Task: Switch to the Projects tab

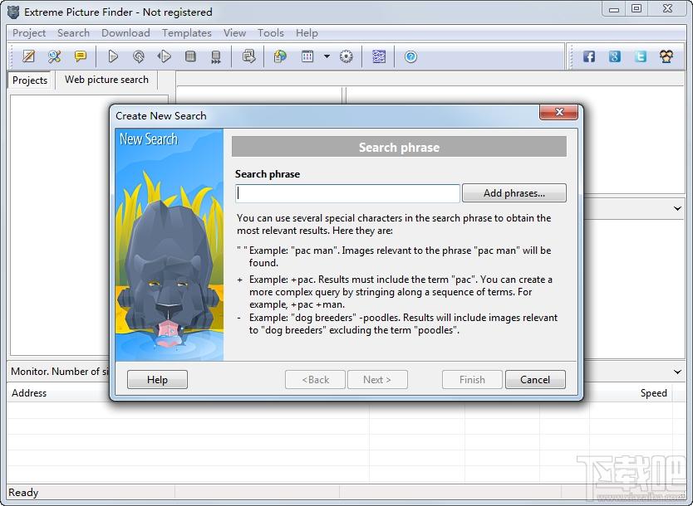Action: click(30, 80)
